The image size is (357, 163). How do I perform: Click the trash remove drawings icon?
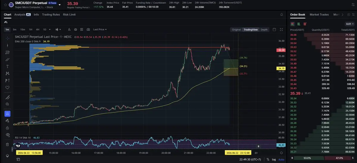7,145
